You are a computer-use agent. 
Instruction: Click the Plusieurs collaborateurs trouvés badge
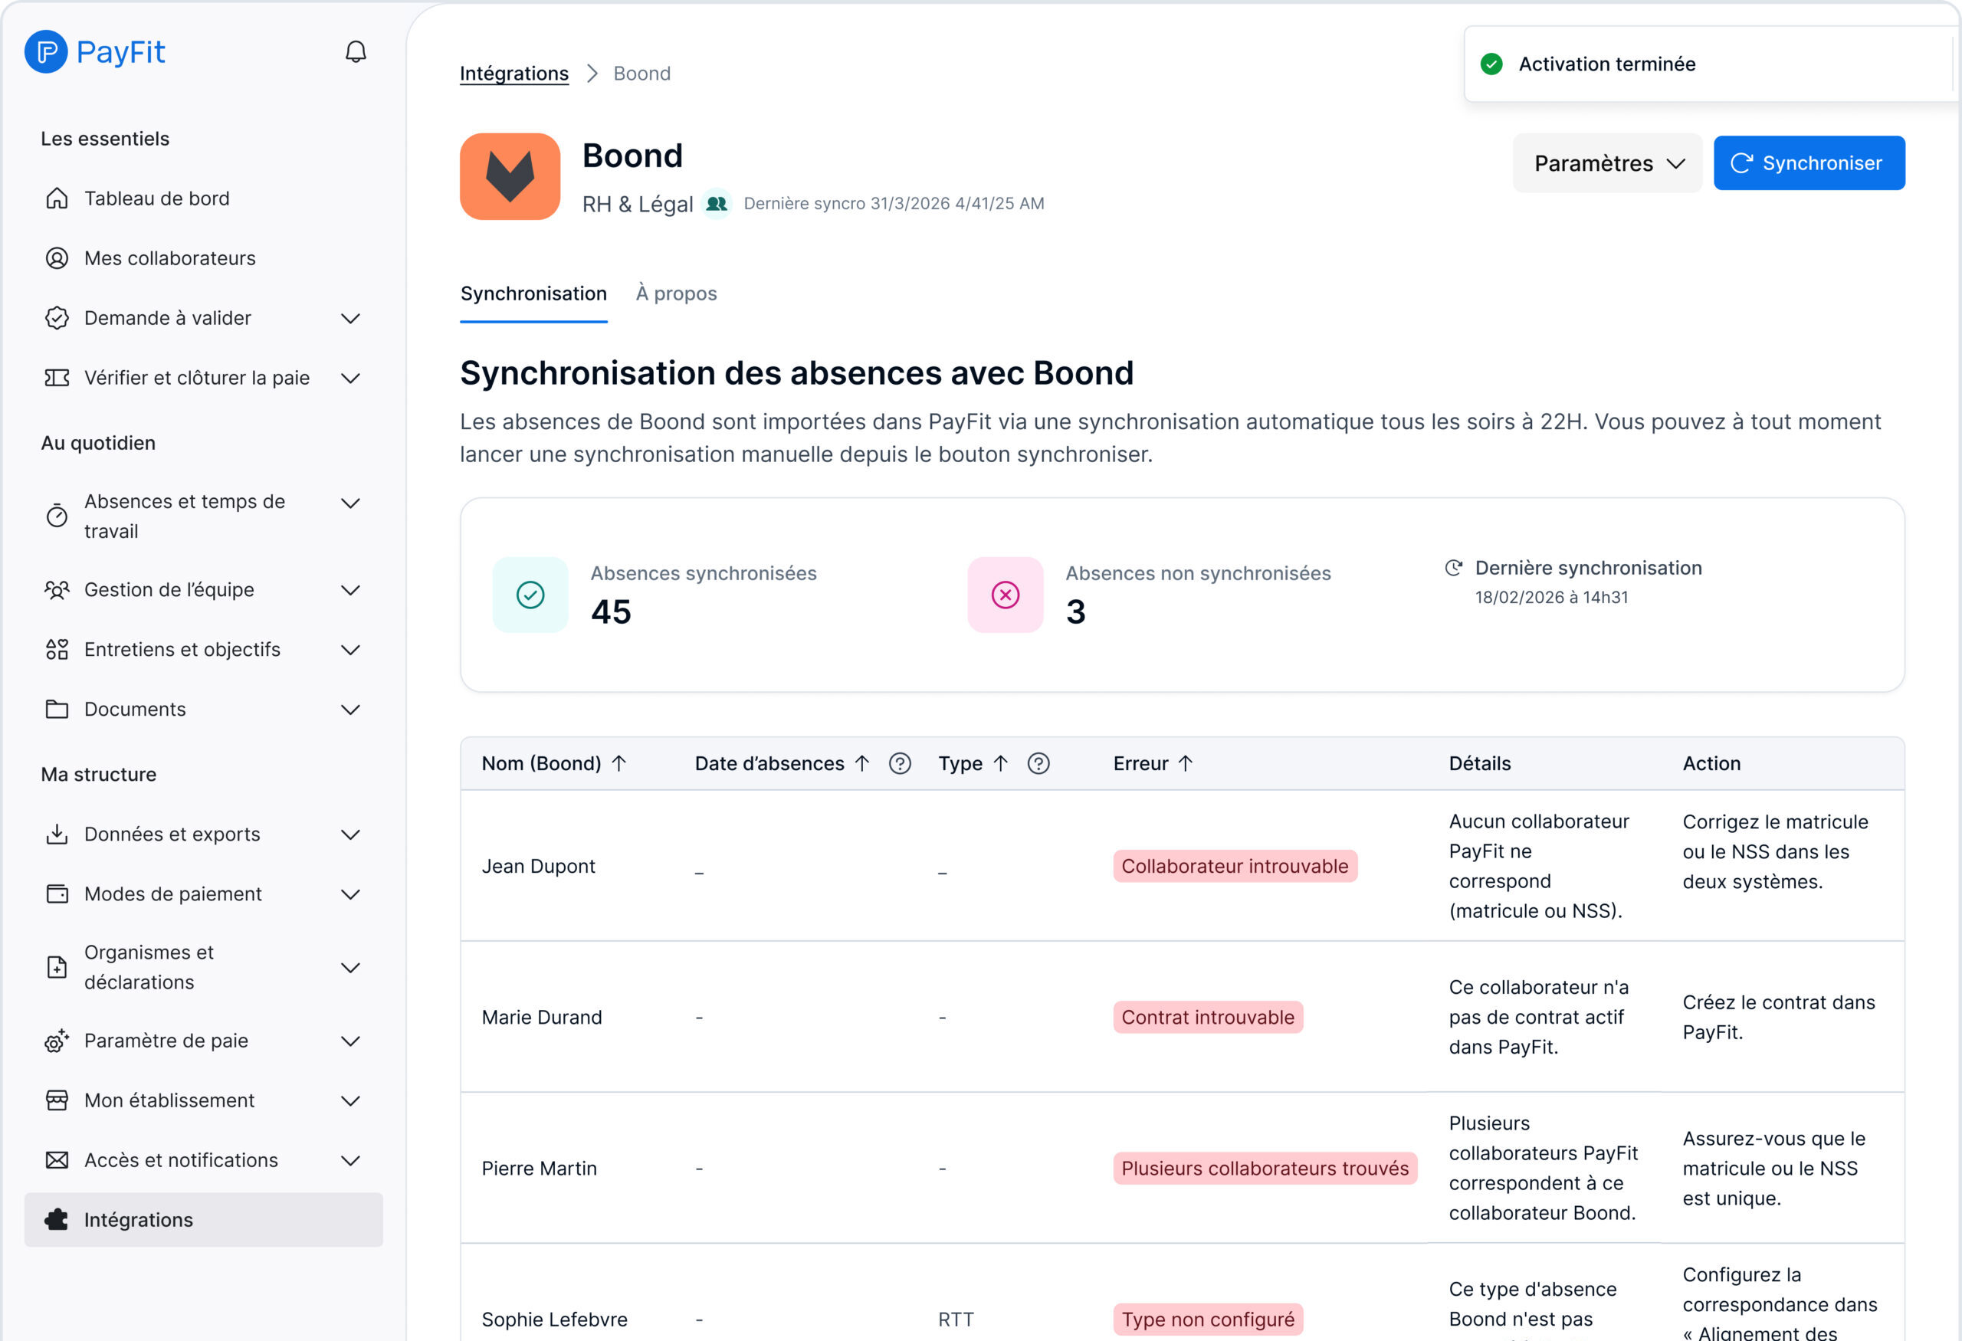tap(1265, 1169)
